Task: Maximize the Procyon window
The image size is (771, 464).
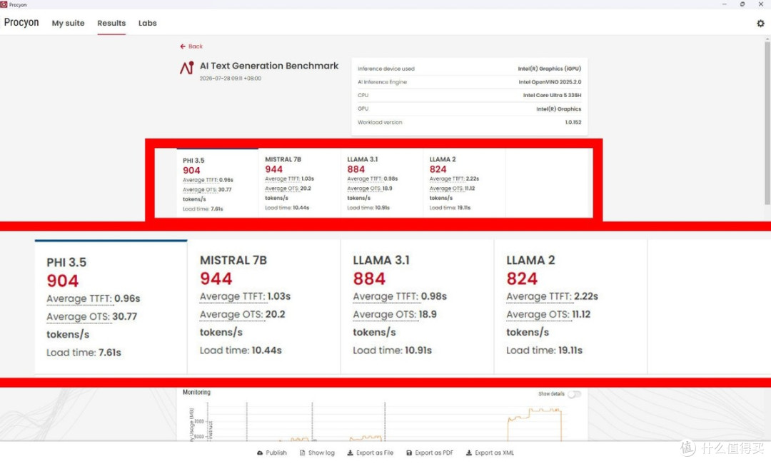Action: point(742,4)
